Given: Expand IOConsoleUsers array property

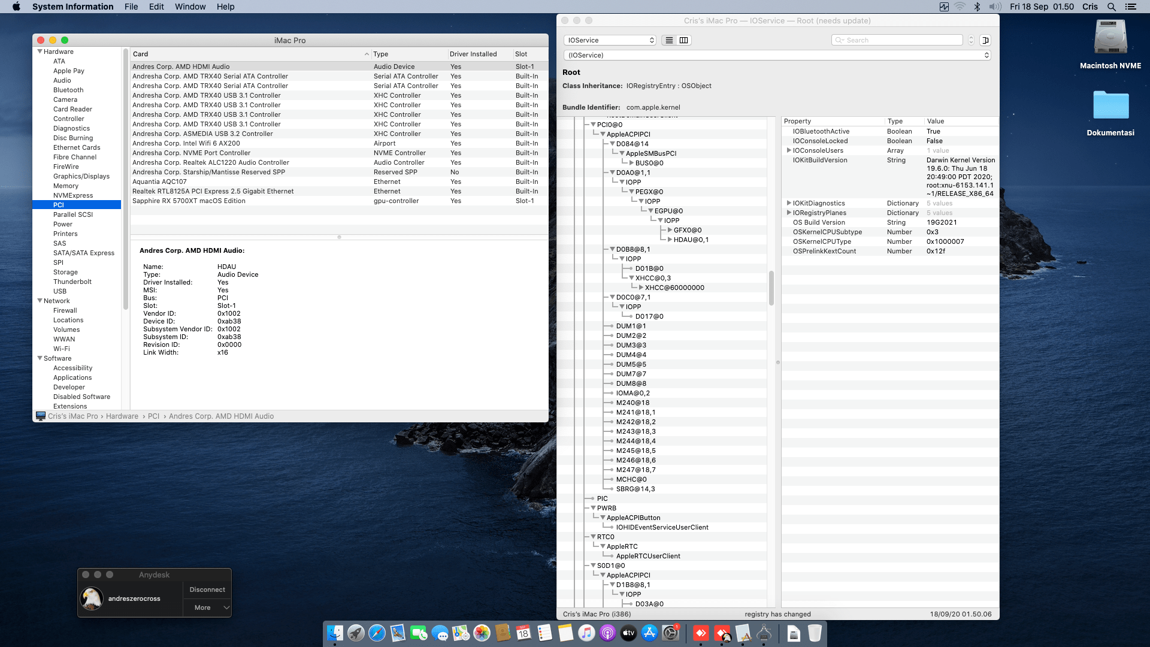Looking at the screenshot, I should tap(789, 150).
